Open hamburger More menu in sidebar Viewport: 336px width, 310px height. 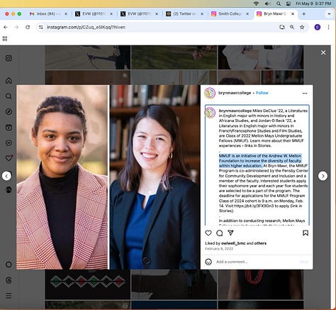pos(9,296)
